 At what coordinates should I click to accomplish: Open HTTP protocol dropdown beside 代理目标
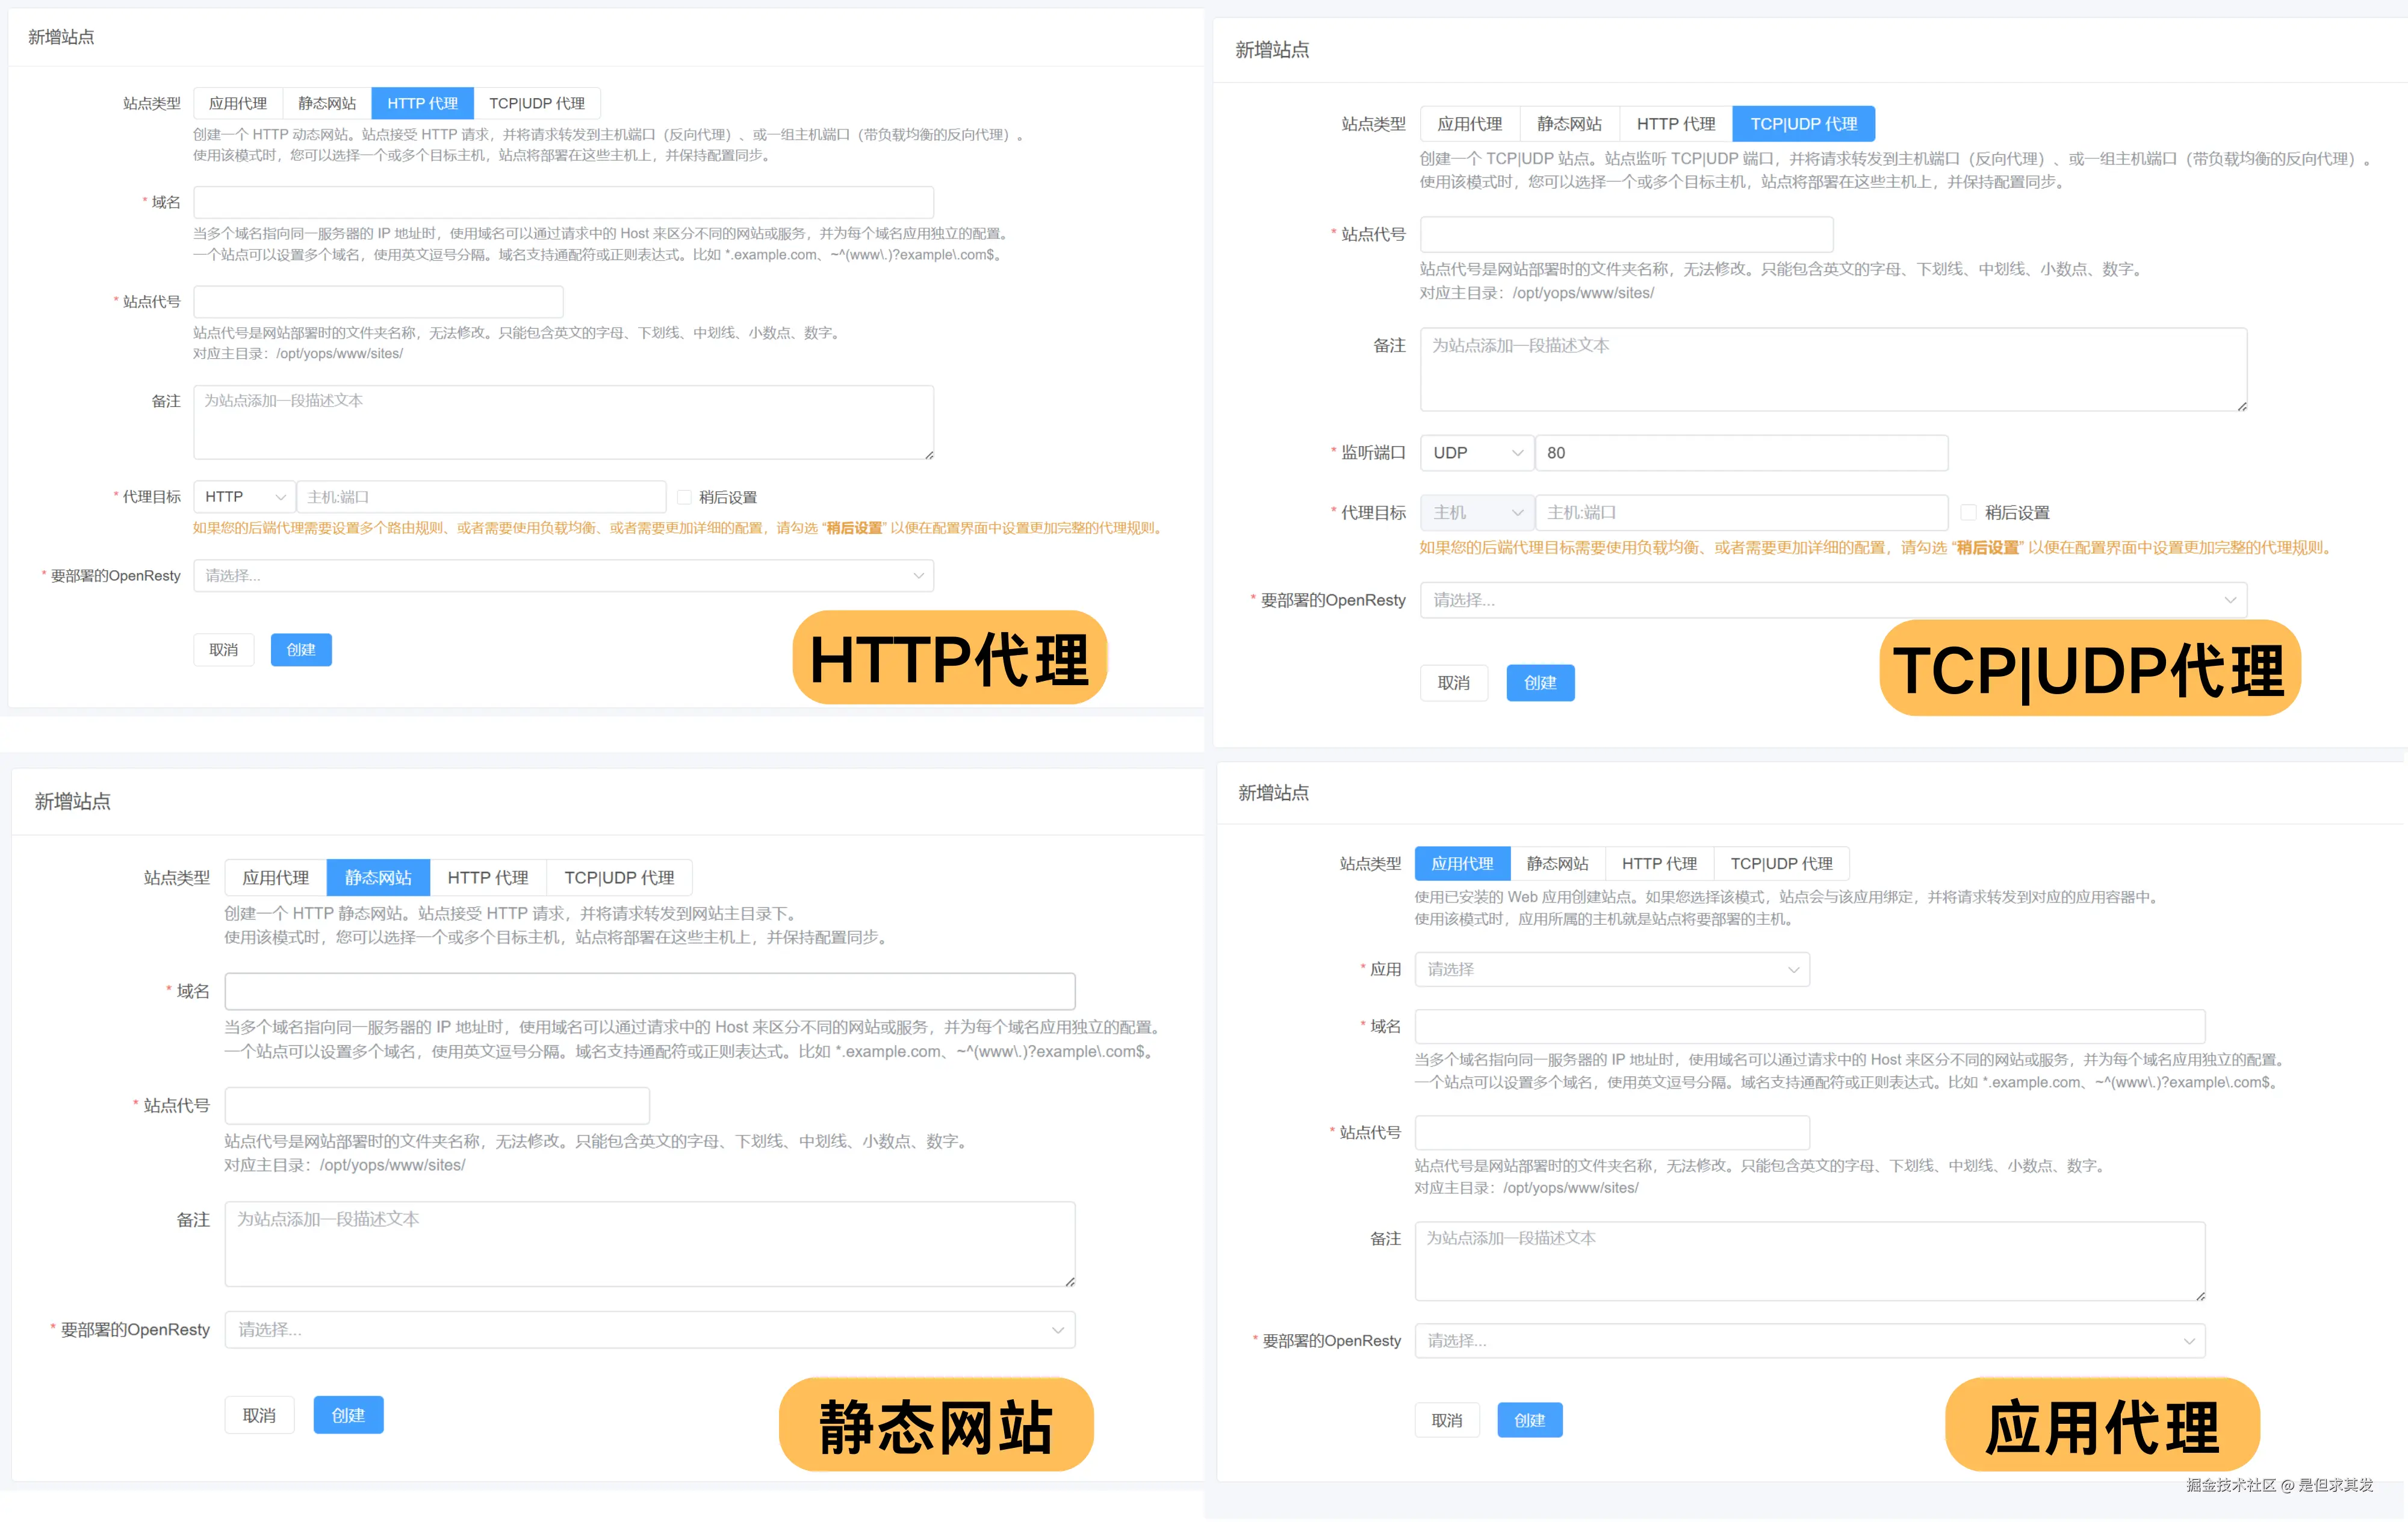click(x=244, y=497)
